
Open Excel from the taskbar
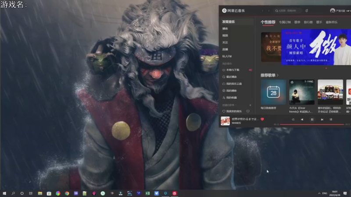[147, 193]
